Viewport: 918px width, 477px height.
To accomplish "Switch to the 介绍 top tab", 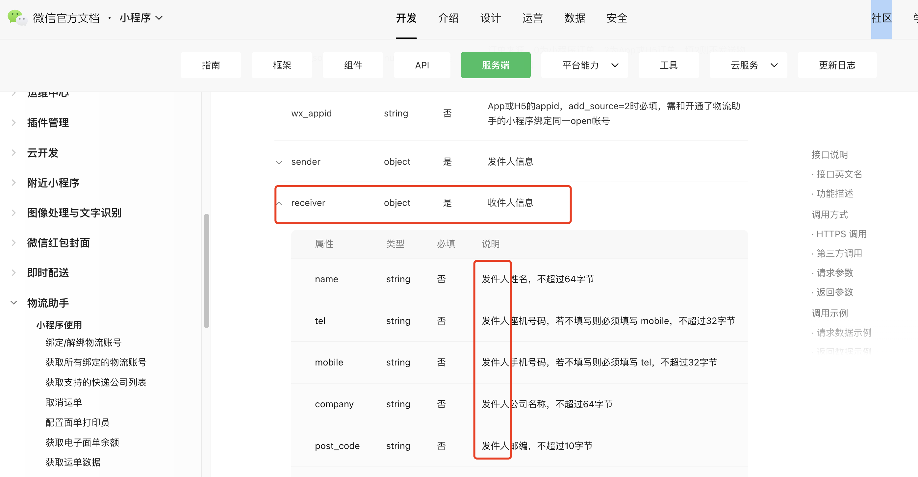I will [x=448, y=18].
